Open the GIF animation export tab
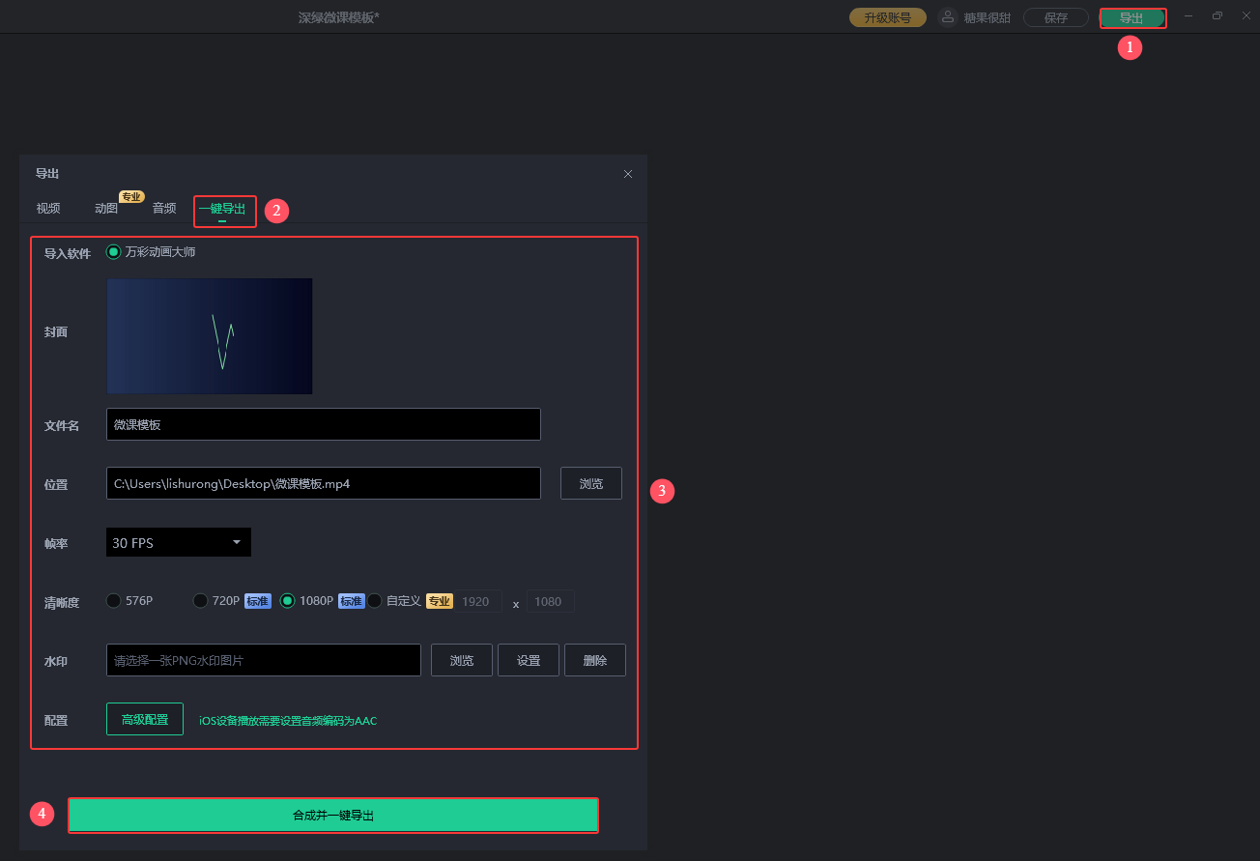 point(106,208)
